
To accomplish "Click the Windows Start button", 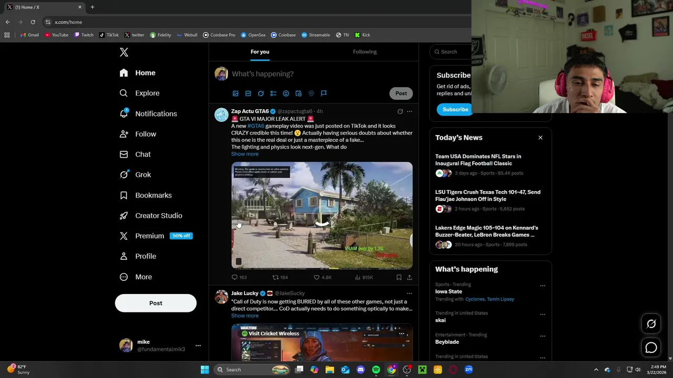I will (205, 370).
